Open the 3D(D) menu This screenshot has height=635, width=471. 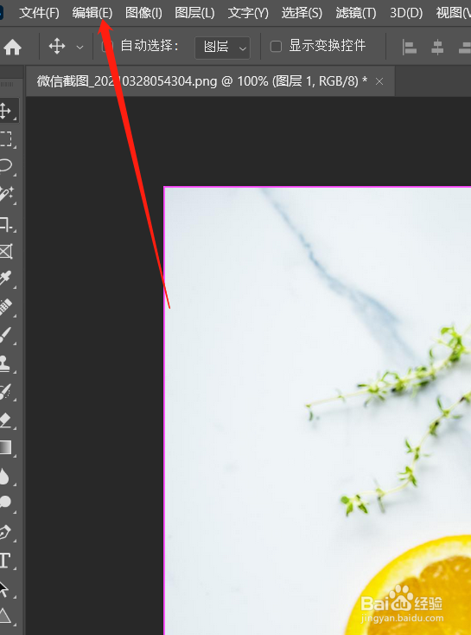pyautogui.click(x=406, y=13)
